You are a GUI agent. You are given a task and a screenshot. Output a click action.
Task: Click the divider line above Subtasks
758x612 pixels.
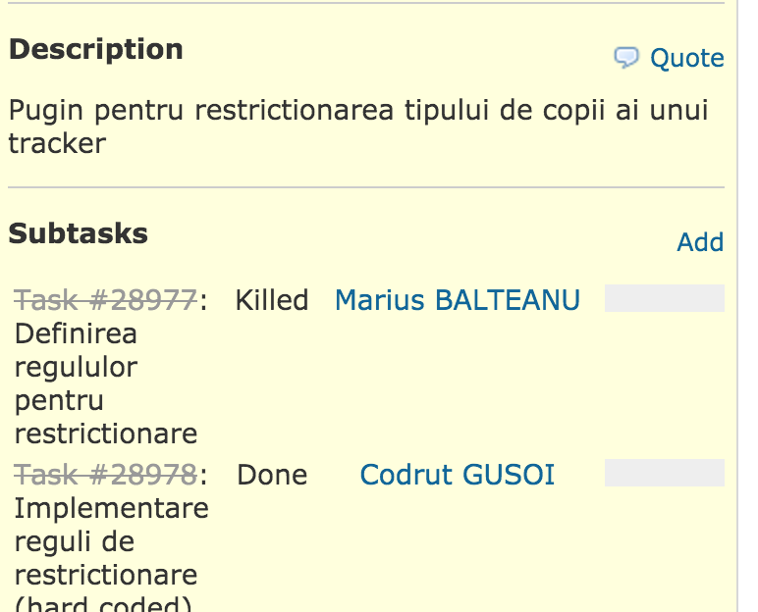click(366, 187)
